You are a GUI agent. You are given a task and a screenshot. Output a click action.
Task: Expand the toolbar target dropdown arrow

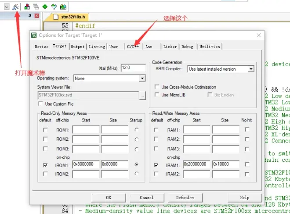point(7,7)
